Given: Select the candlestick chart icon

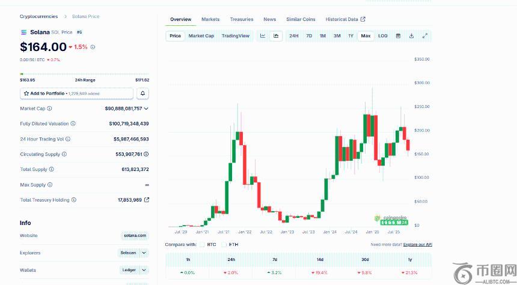Looking at the screenshot, I should [276, 36].
